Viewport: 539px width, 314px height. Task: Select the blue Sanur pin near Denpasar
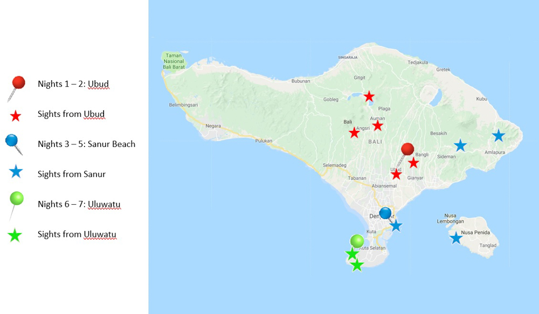[385, 213]
